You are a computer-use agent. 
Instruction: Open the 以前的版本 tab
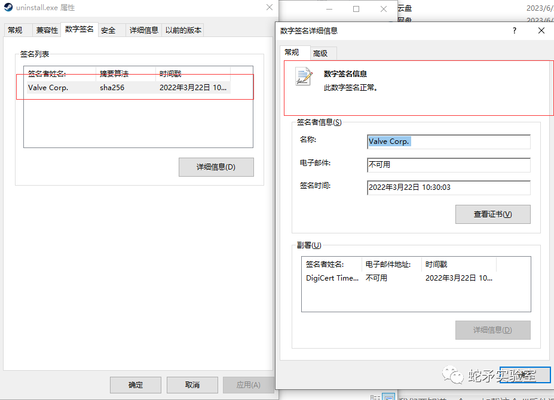coord(183,30)
